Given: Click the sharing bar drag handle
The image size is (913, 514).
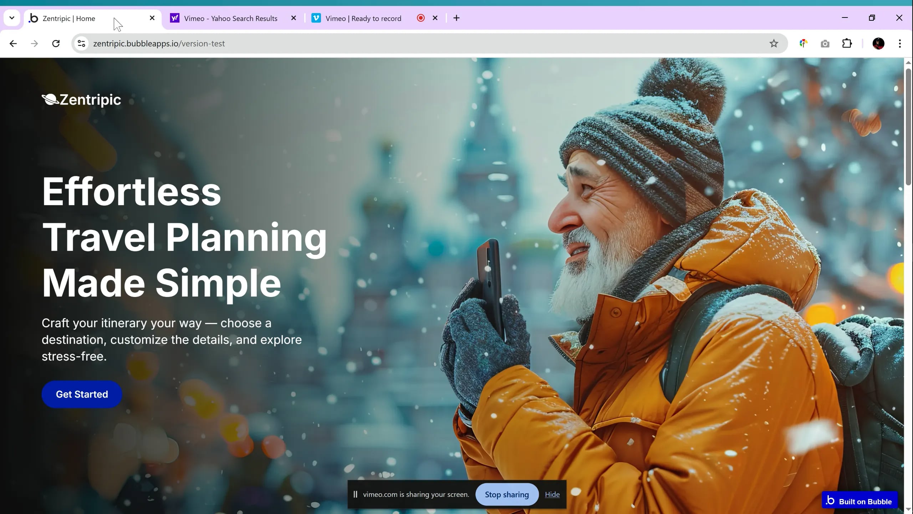Looking at the screenshot, I should pos(355,494).
